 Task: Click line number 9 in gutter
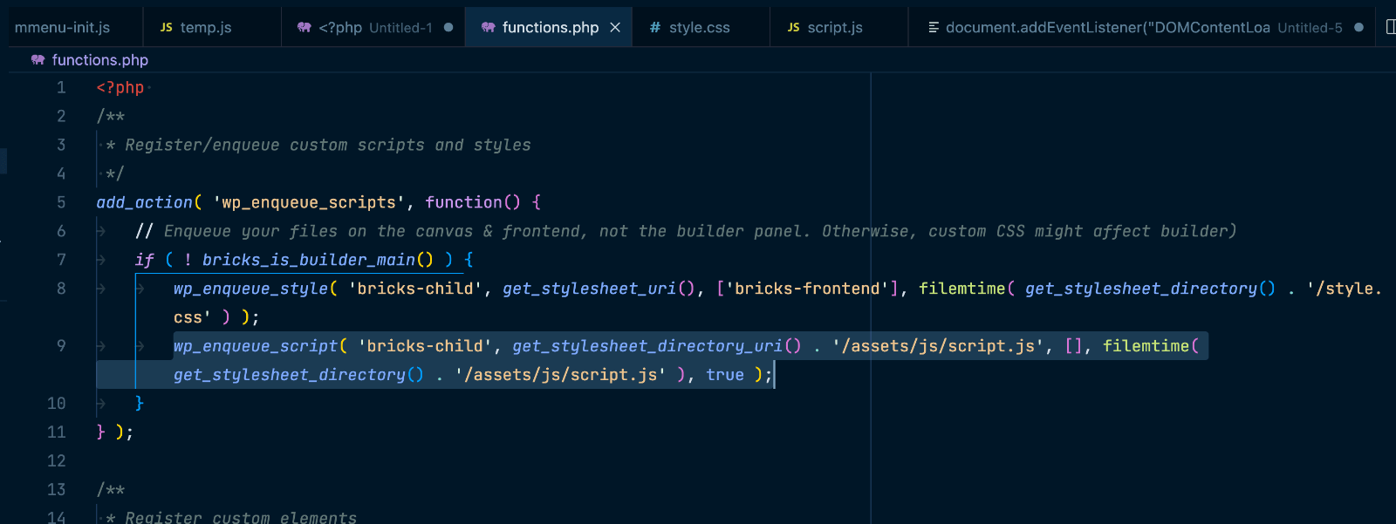coord(61,346)
